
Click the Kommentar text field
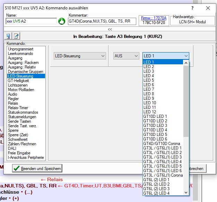102,21
